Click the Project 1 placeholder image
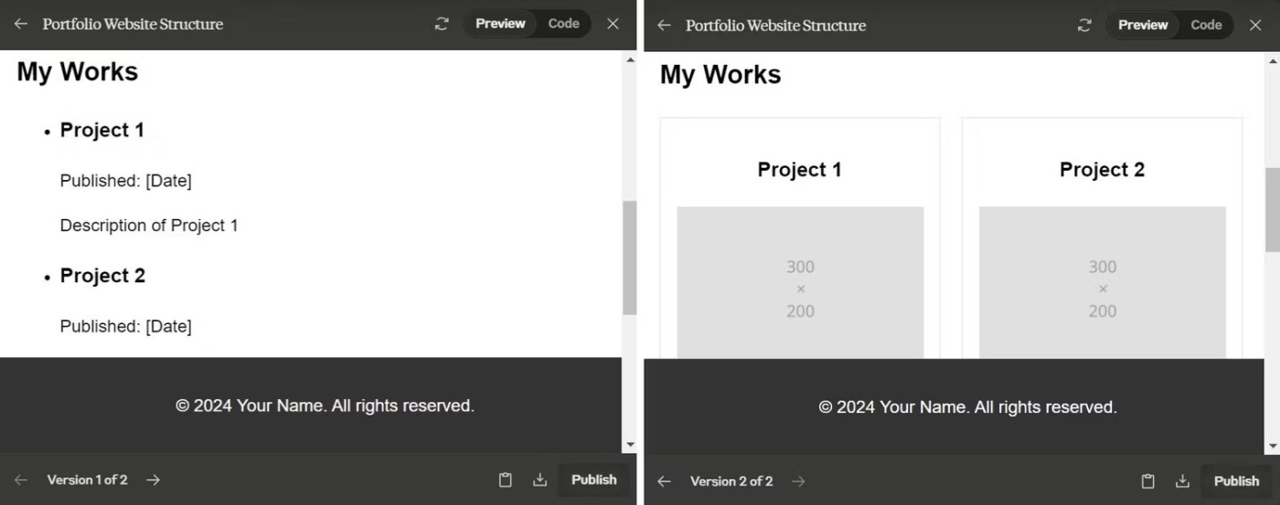 click(x=800, y=283)
